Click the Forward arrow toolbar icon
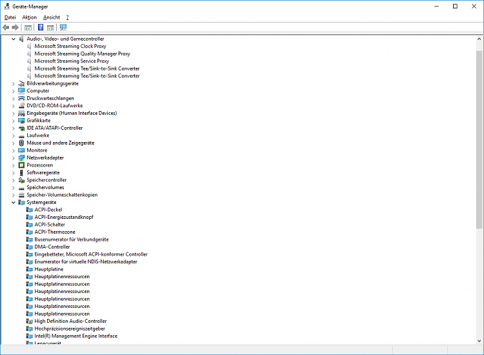Screen dimensions: 484x355 pyautogui.click(x=15, y=28)
